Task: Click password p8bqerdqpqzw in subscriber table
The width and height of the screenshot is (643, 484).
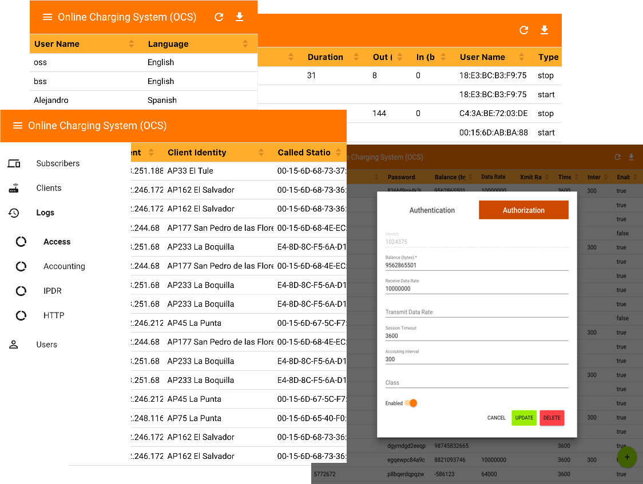Action: [x=406, y=474]
